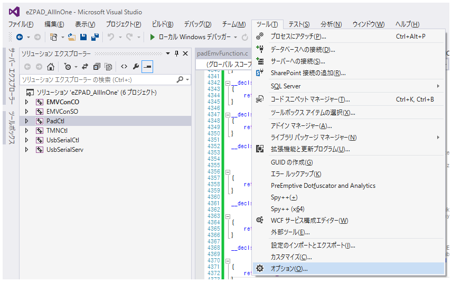The width and height of the screenshot is (452, 282).
Task: Click the Collapse All icon in Solution Explorer
Action: 97,67
